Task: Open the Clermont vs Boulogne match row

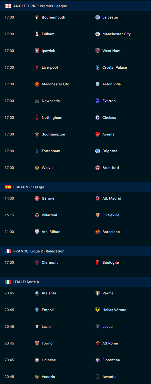Action: click(x=75, y=262)
